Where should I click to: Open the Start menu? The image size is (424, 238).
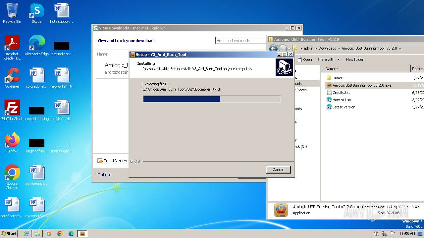coord(9,234)
